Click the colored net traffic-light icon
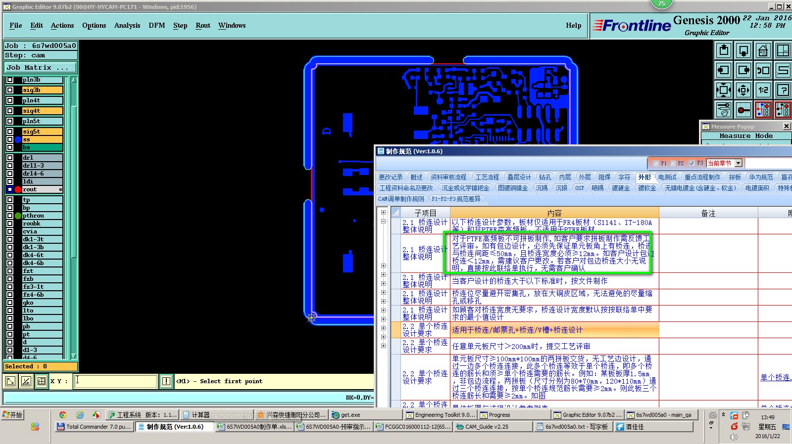 (x=763, y=110)
